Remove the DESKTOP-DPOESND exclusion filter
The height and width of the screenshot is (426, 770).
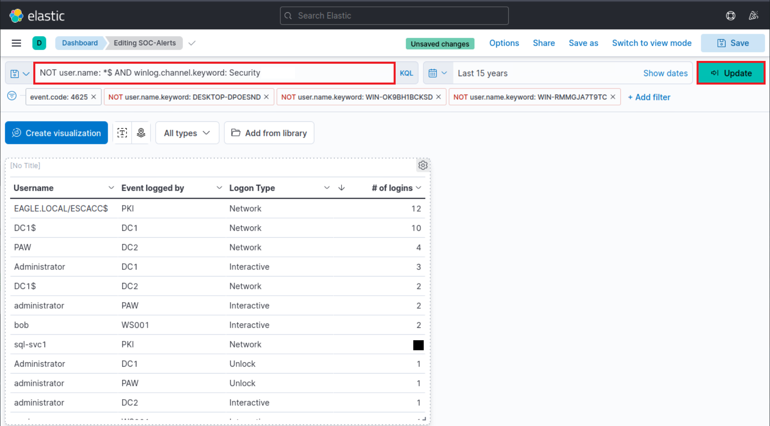(266, 97)
